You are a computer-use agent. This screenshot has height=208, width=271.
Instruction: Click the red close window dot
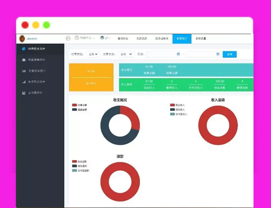25,25
